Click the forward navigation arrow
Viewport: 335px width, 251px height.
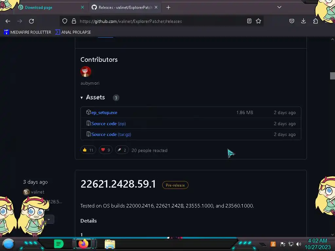click(x=20, y=21)
